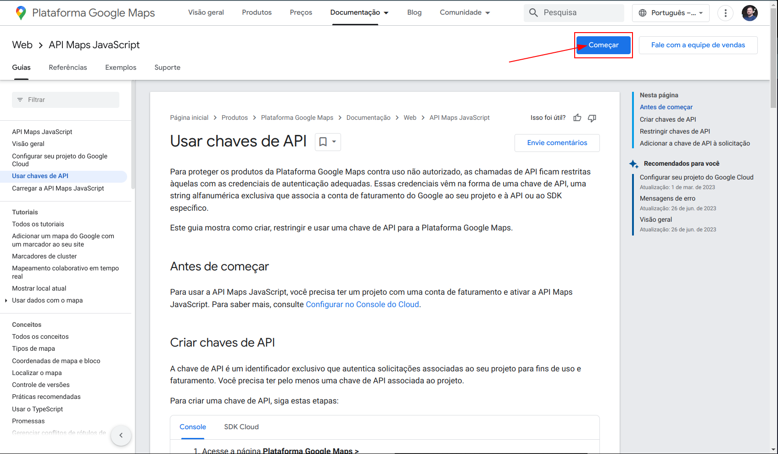Open the bookmark dropdown arrow
The height and width of the screenshot is (454, 778).
tap(334, 142)
